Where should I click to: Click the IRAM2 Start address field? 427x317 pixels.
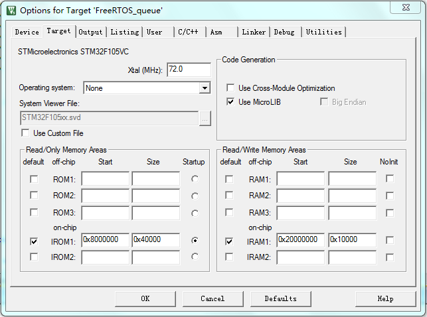pos(301,257)
